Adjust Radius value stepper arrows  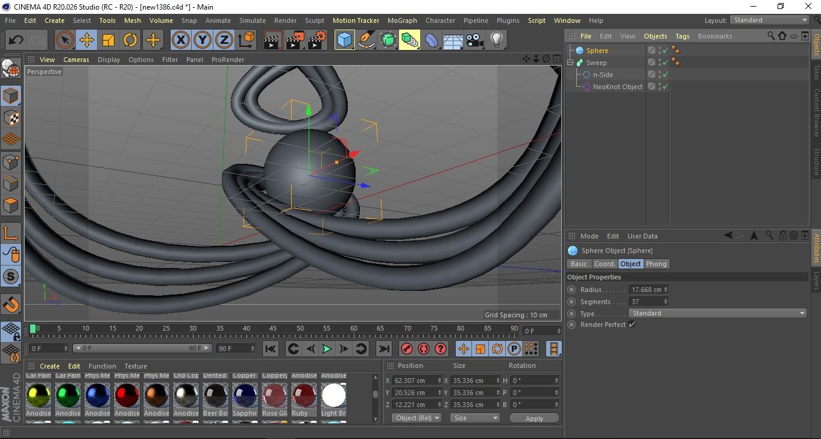click(x=665, y=290)
